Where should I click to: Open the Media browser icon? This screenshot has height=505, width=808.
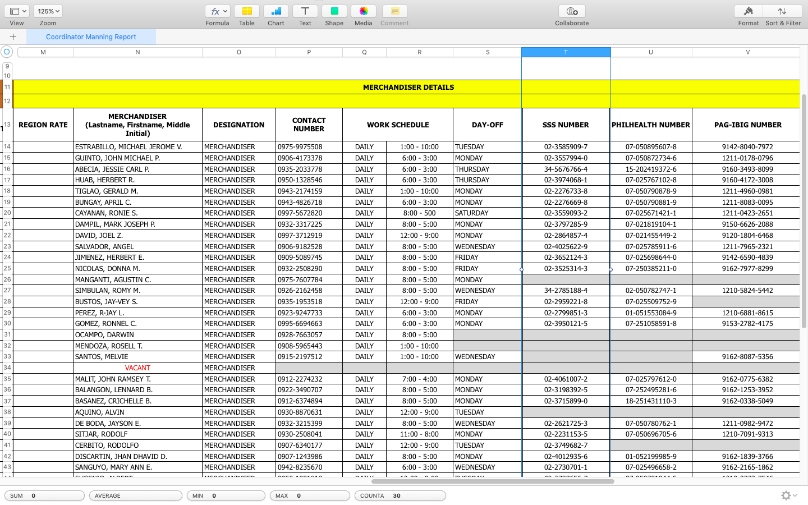[364, 11]
